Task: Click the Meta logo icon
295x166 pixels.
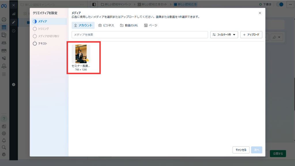Action: (4, 5)
